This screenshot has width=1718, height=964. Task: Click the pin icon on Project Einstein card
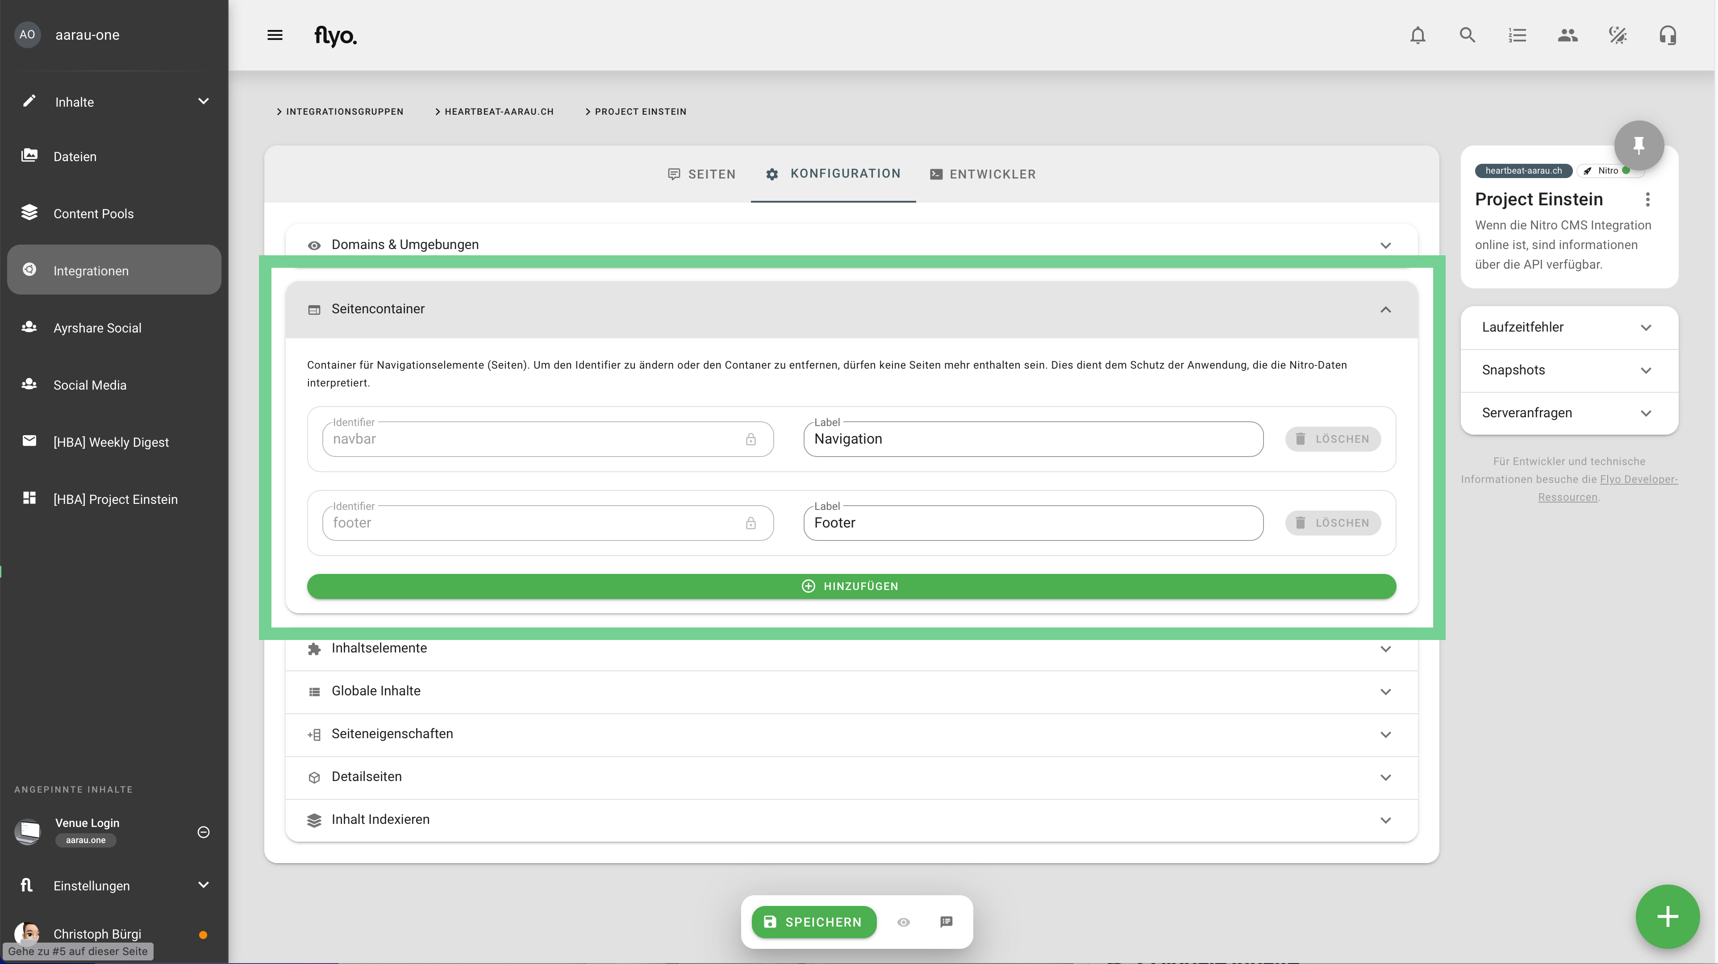(x=1639, y=145)
